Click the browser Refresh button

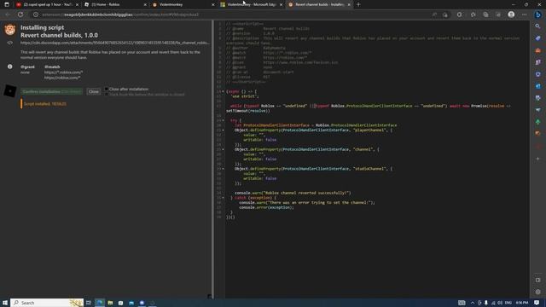20,14
